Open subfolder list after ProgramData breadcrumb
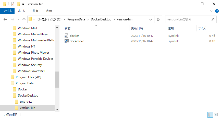220x118 pixels. [88, 19]
